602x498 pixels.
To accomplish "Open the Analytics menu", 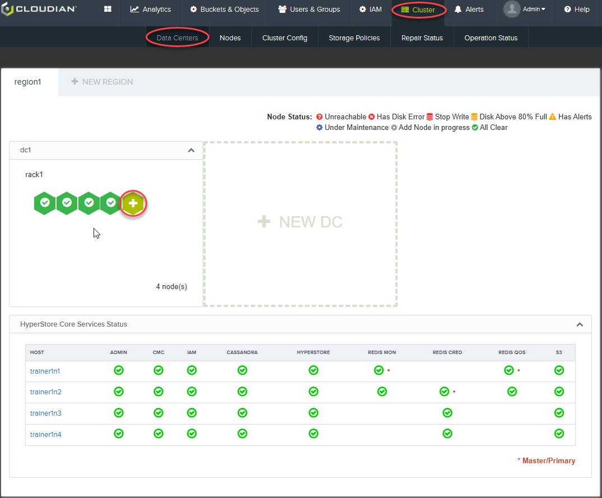I will [x=151, y=9].
